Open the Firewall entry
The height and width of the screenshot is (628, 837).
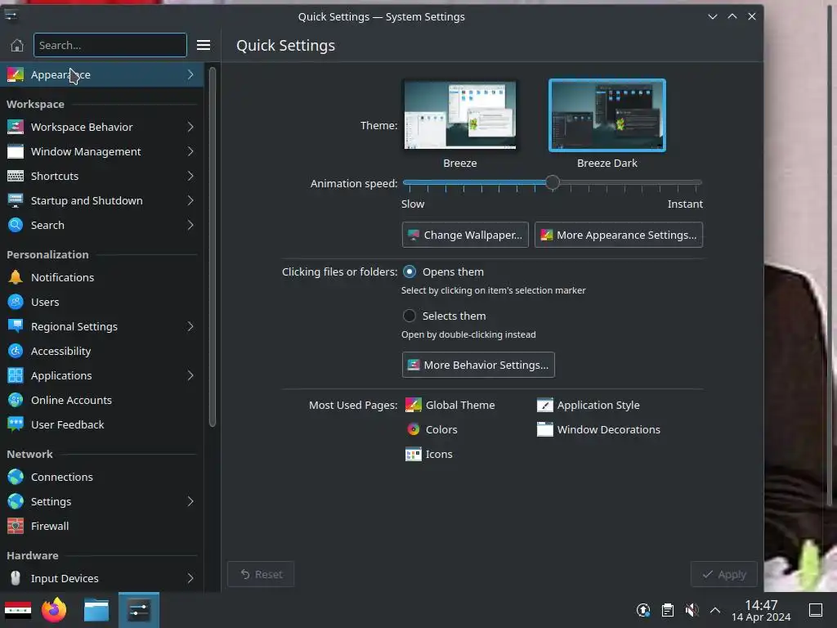[101, 527]
